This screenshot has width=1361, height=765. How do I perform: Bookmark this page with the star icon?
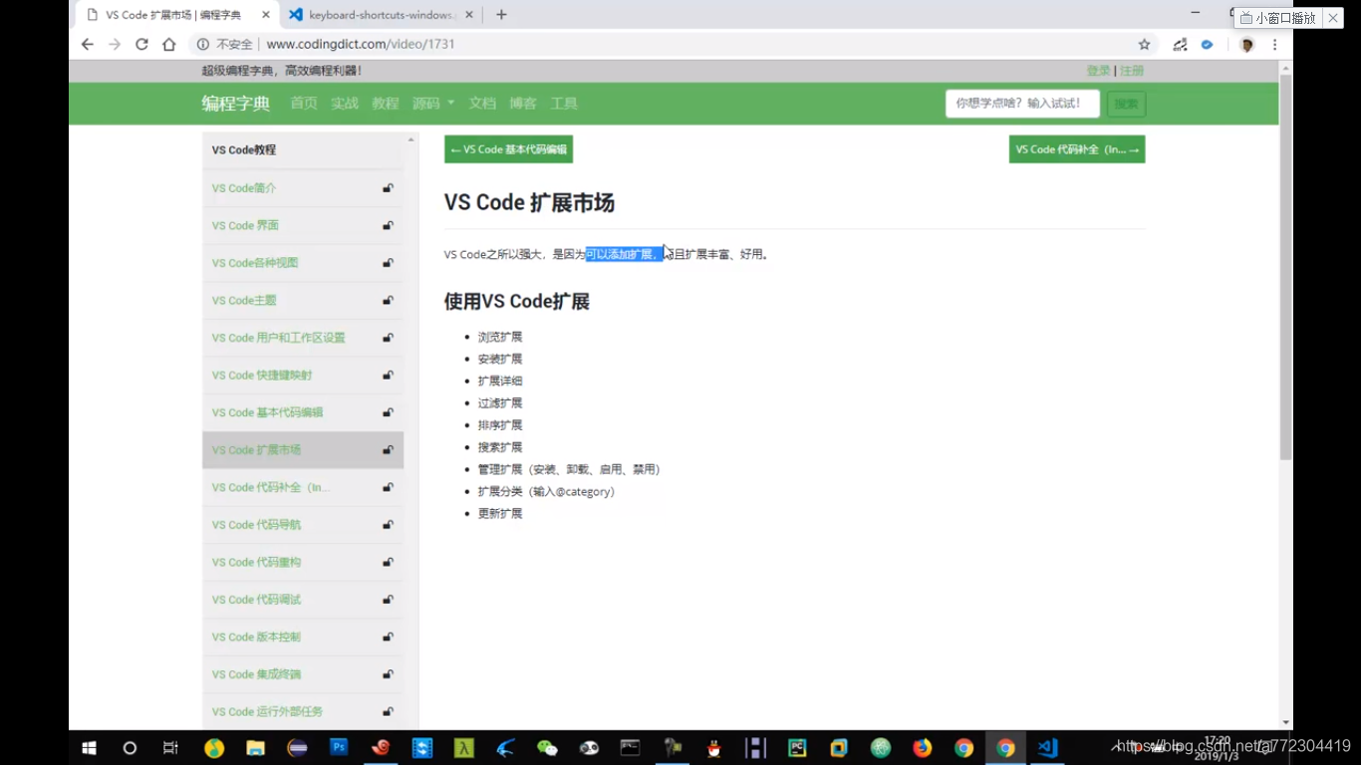(1145, 45)
